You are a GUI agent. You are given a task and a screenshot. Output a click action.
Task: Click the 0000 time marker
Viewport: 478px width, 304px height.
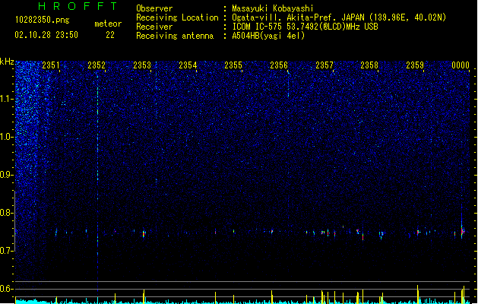click(461, 65)
